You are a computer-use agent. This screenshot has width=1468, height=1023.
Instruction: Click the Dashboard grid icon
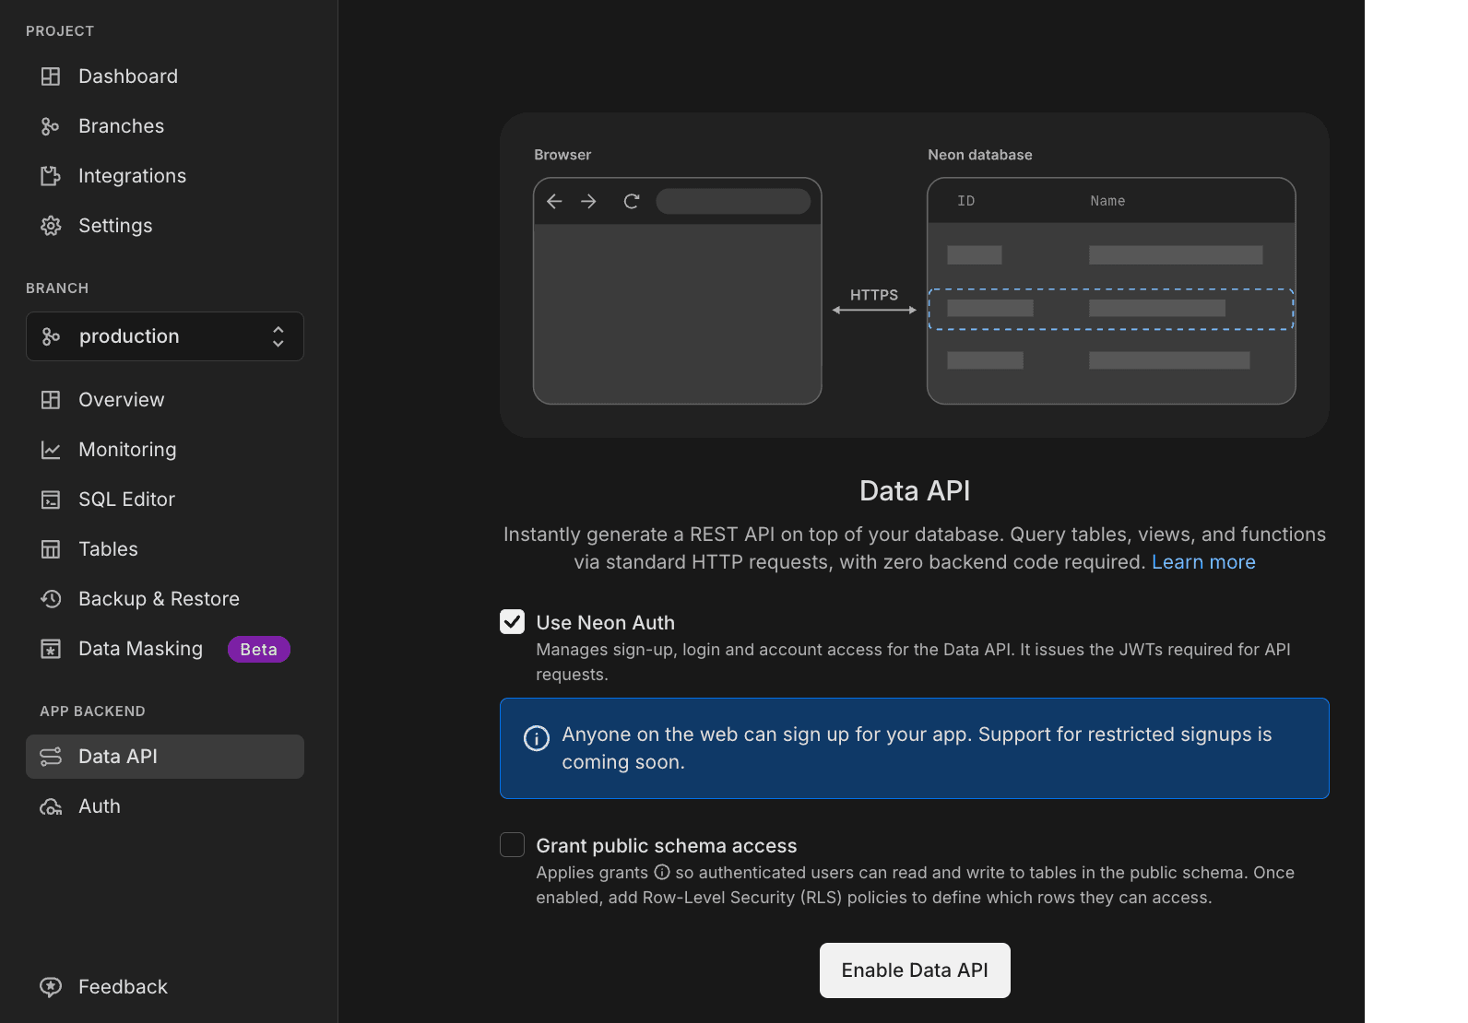click(x=51, y=76)
